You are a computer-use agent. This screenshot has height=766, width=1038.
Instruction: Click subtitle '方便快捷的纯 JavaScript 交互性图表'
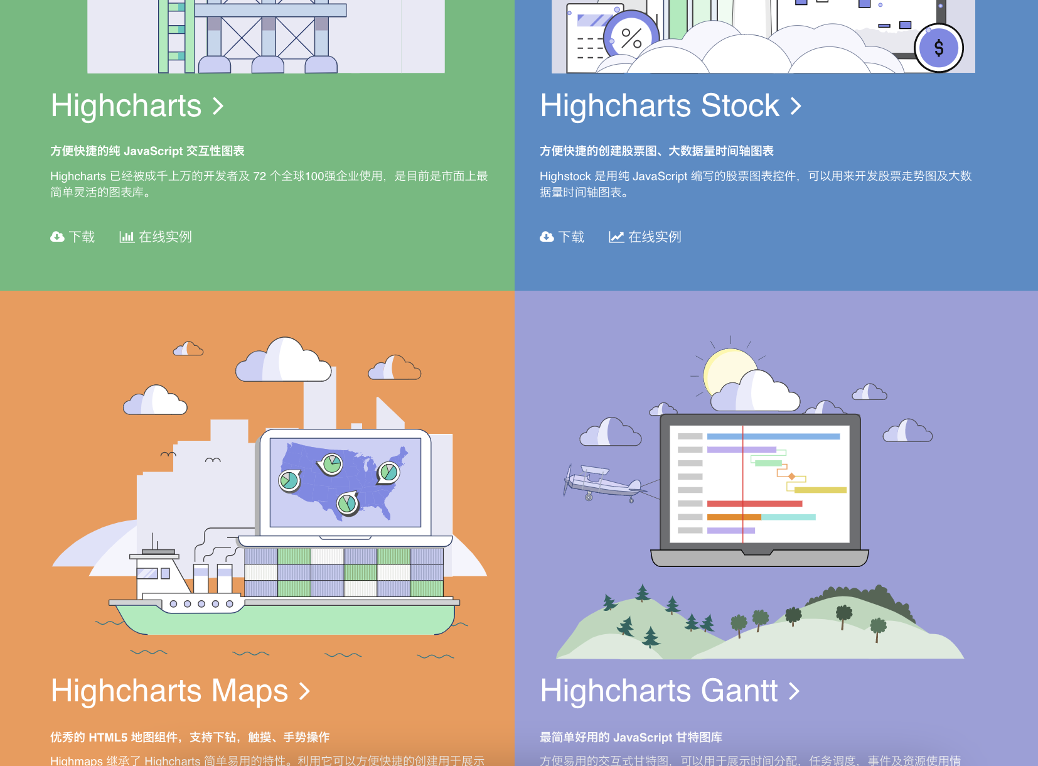coord(147,151)
